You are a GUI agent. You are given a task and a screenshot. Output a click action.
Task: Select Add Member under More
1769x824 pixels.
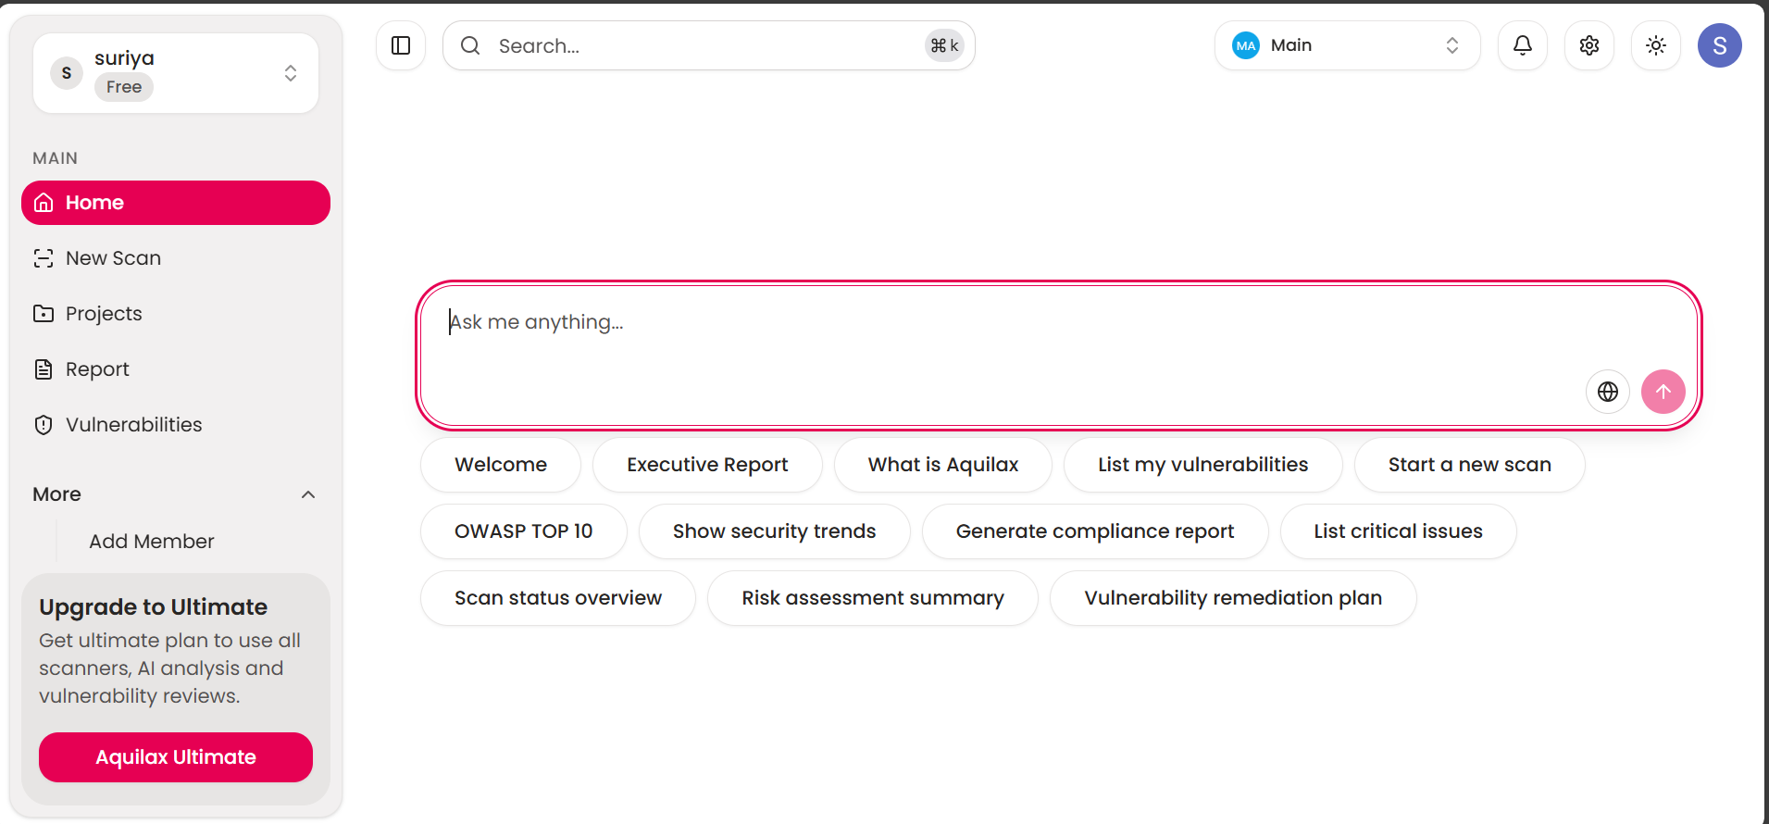[x=152, y=542]
